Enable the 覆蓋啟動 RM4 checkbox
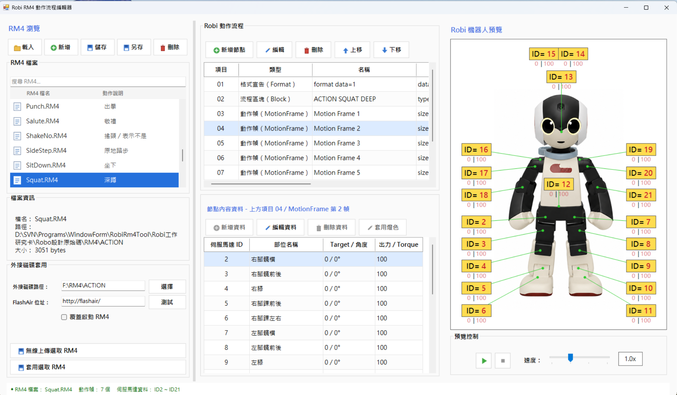The width and height of the screenshot is (677, 395). coord(64,317)
